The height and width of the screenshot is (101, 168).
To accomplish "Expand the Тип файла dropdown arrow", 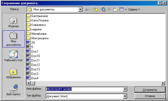I will pyautogui.click(x=125, y=96).
